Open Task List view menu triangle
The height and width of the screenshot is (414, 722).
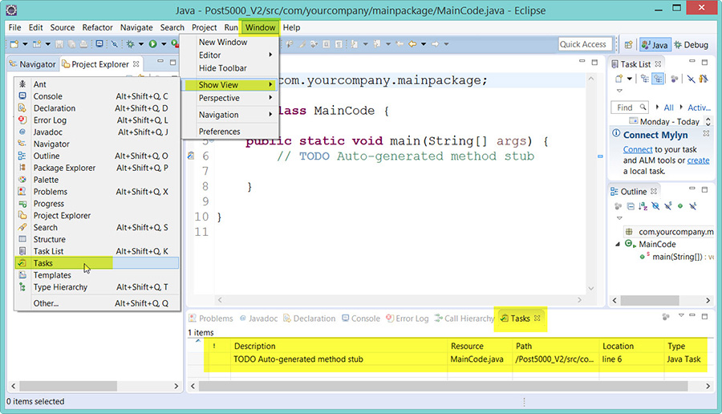619,91
